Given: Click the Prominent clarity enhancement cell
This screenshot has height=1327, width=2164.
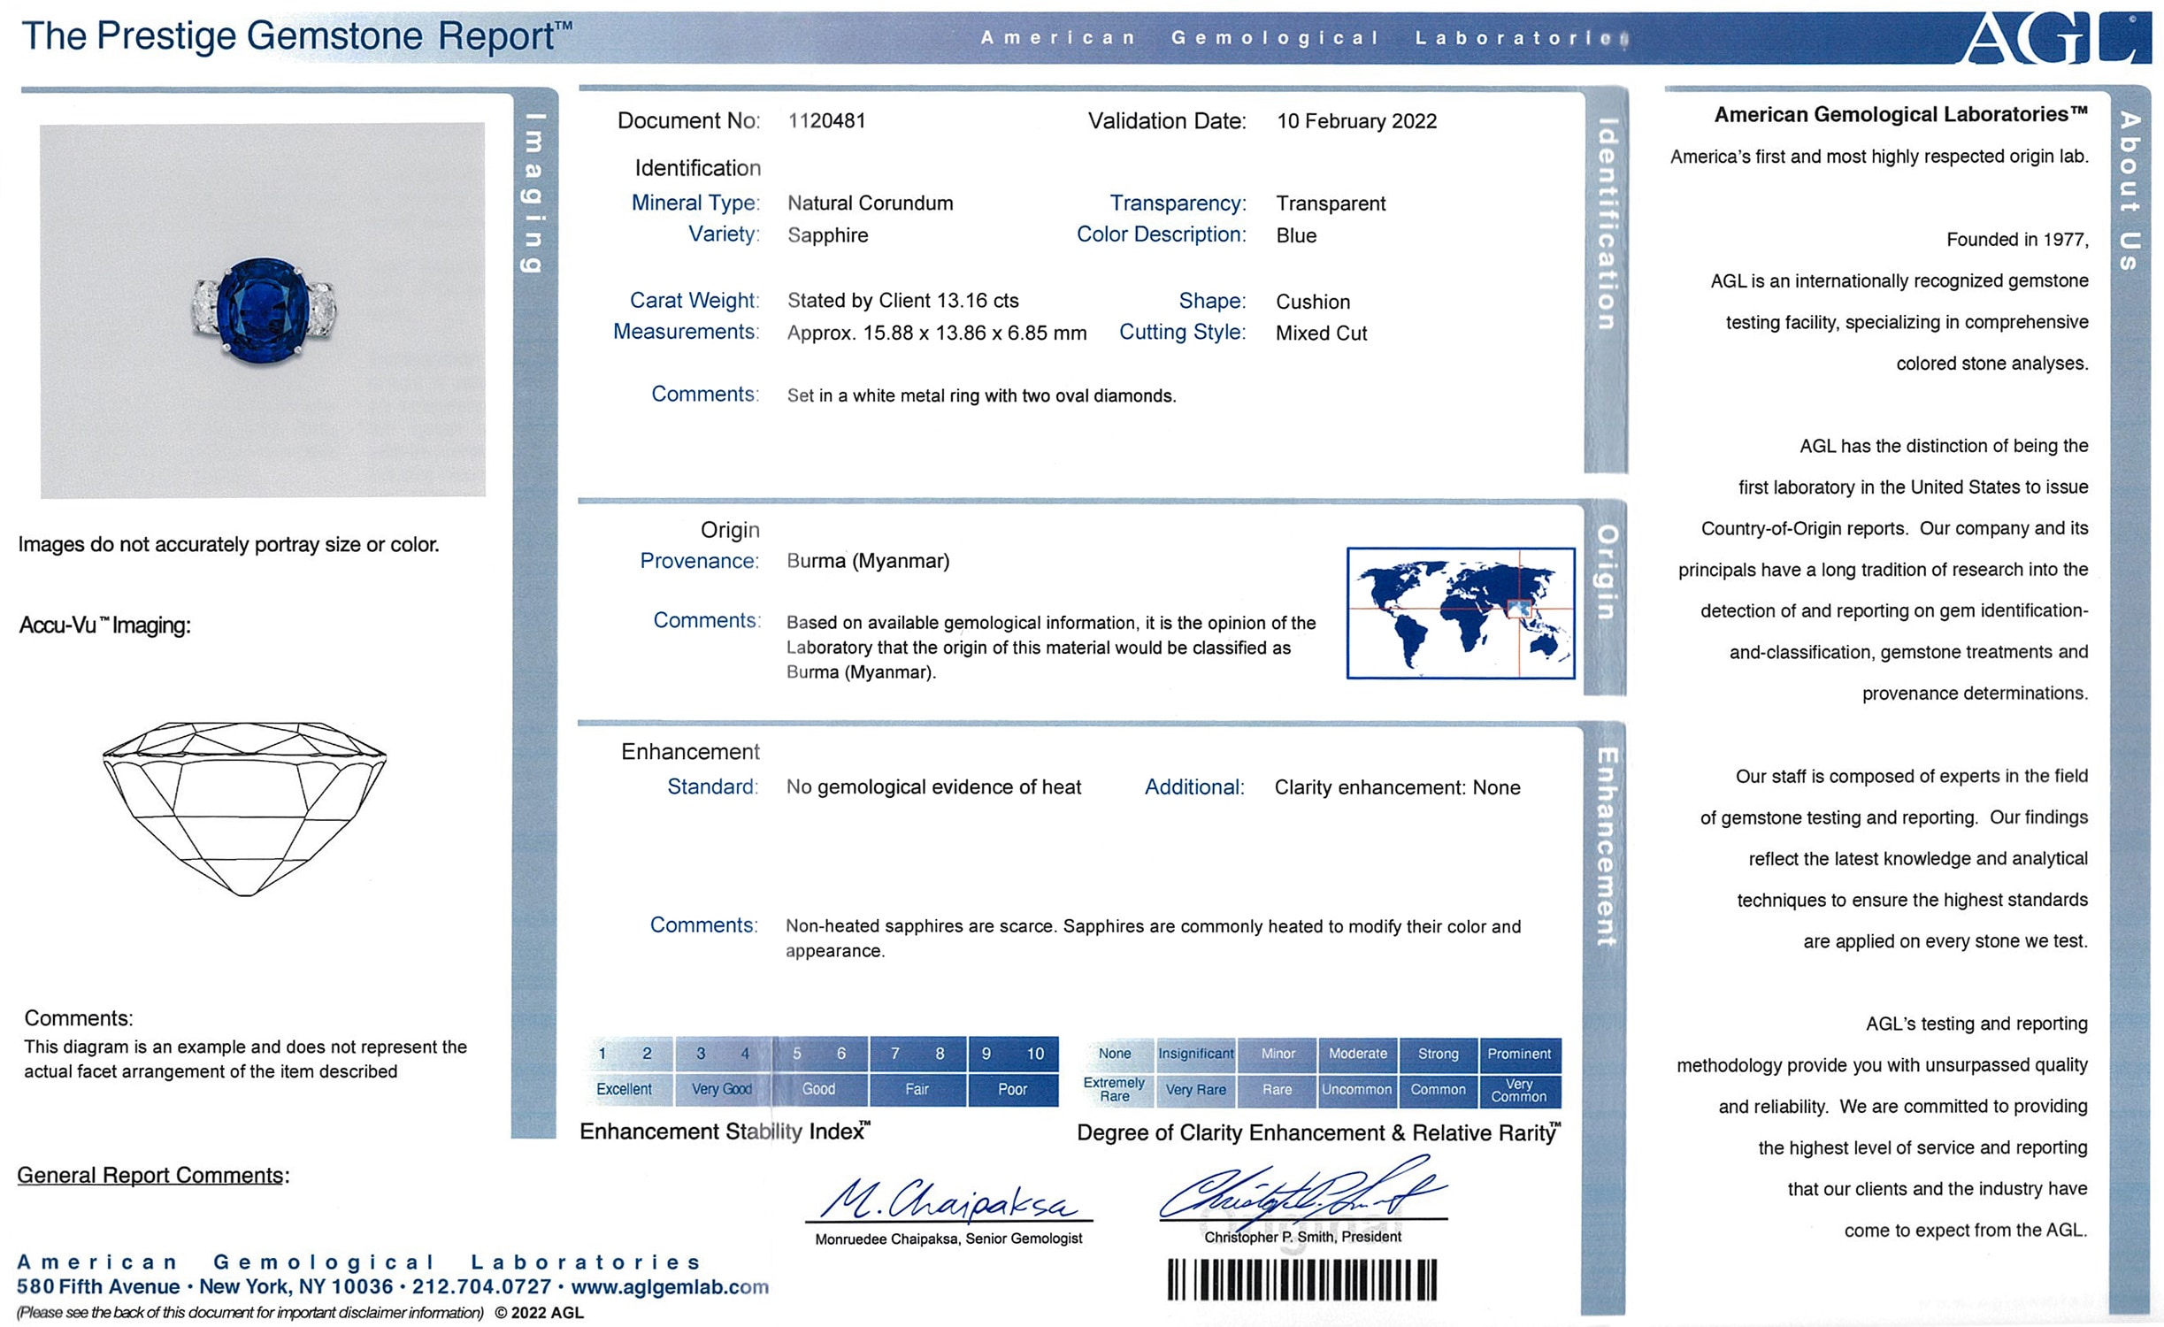Looking at the screenshot, I should [1518, 1054].
